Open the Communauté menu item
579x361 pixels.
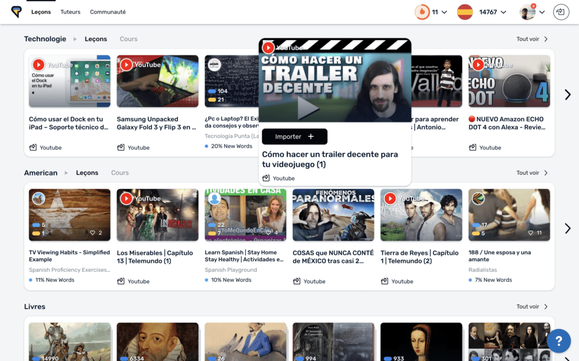(108, 12)
